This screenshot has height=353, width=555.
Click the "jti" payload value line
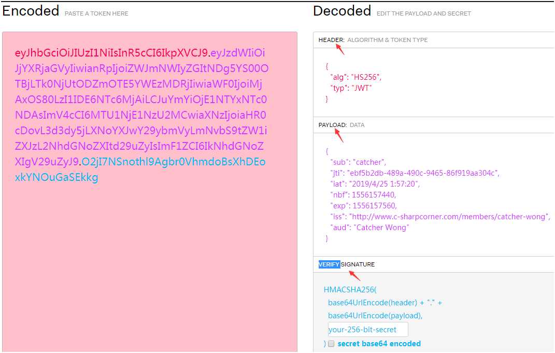415,173
